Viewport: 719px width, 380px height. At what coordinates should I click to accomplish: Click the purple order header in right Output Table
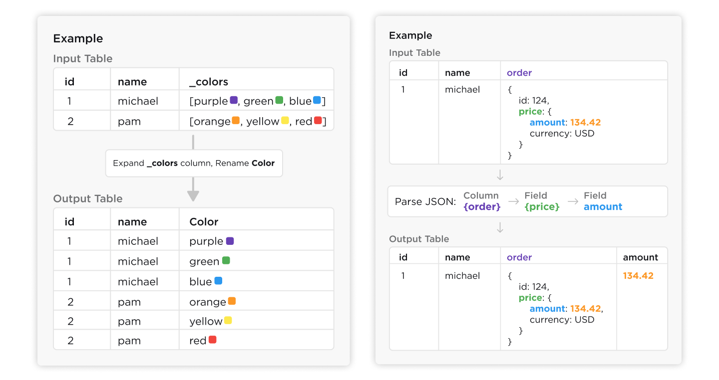click(x=519, y=257)
